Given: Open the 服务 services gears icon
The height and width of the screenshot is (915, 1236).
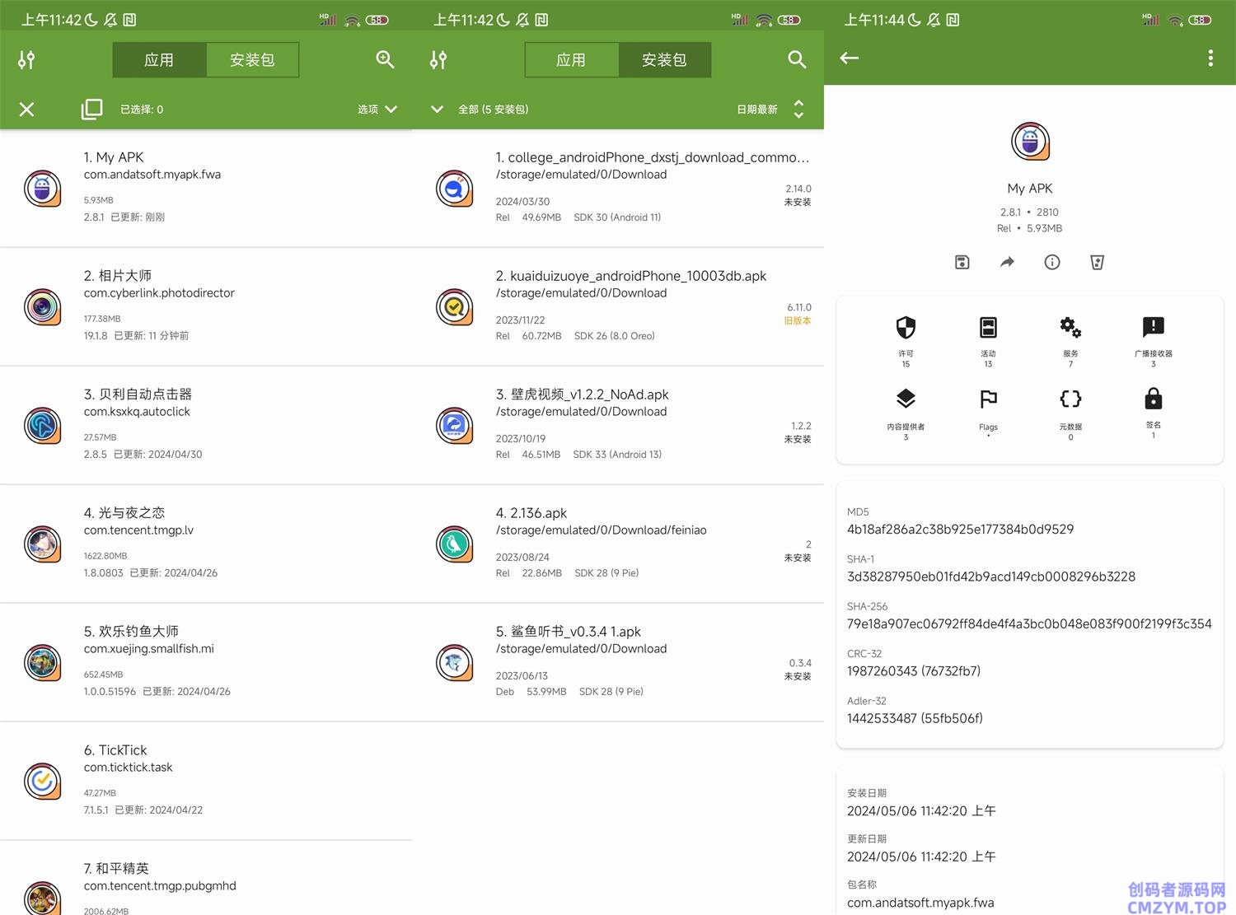Looking at the screenshot, I should 1070,328.
